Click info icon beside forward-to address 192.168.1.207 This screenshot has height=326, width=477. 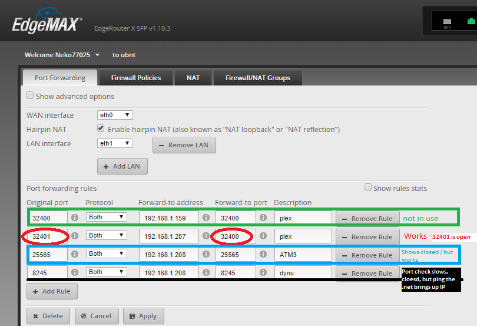click(x=206, y=236)
